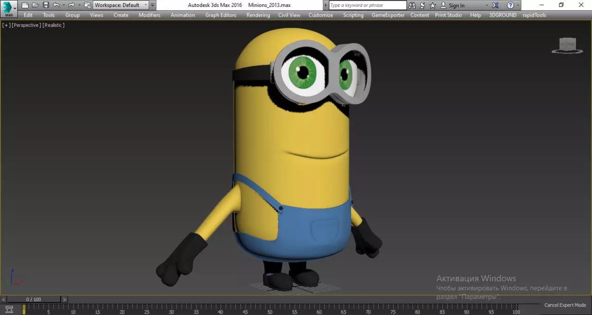The height and width of the screenshot is (315, 592).
Task: Click frame 100 on the timeline track bar
Action: pyautogui.click(x=516, y=310)
